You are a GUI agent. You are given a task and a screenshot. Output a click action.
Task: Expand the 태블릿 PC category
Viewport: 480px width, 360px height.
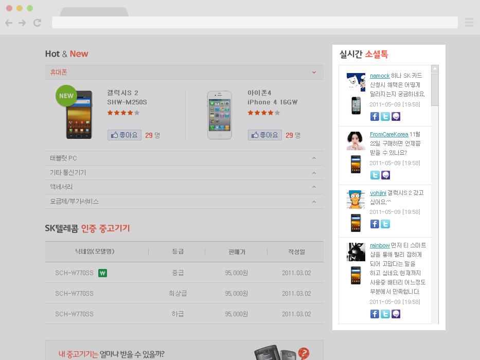314,158
